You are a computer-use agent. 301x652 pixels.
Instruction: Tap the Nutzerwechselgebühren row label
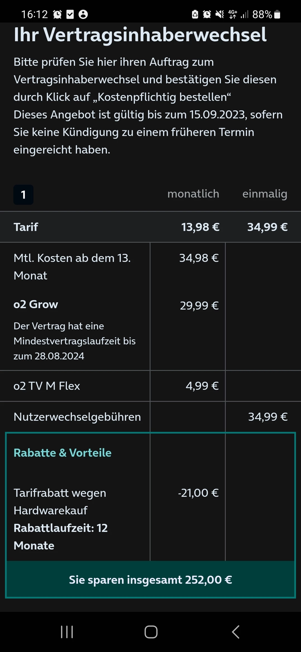(77, 417)
